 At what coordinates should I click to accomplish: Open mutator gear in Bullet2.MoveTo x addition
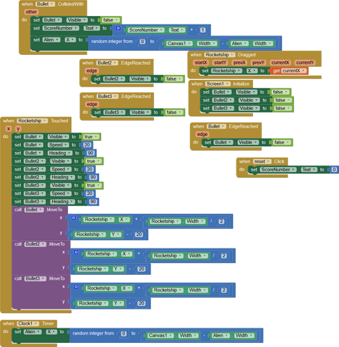tap(76, 252)
